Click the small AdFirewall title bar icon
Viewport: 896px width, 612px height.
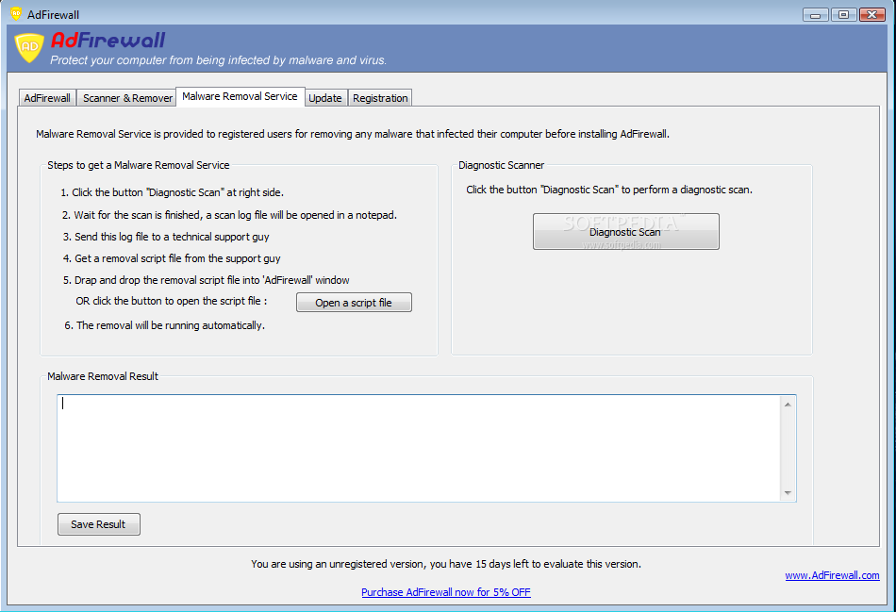[x=16, y=14]
